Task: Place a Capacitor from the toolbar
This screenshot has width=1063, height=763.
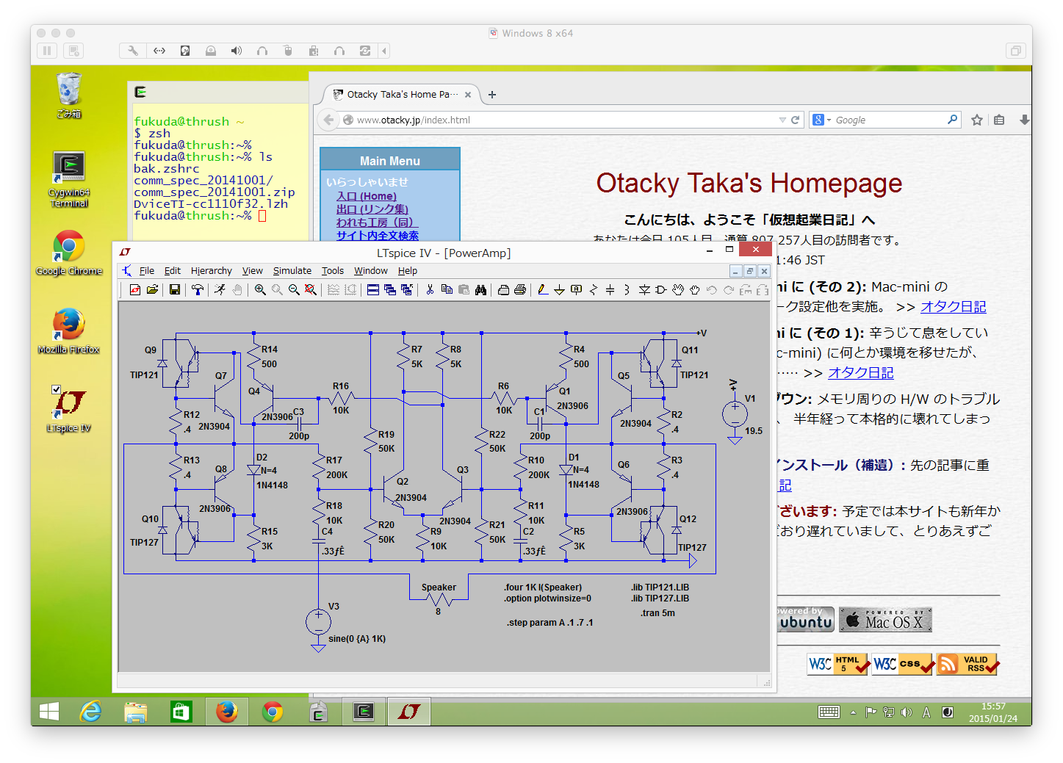Action: (610, 290)
